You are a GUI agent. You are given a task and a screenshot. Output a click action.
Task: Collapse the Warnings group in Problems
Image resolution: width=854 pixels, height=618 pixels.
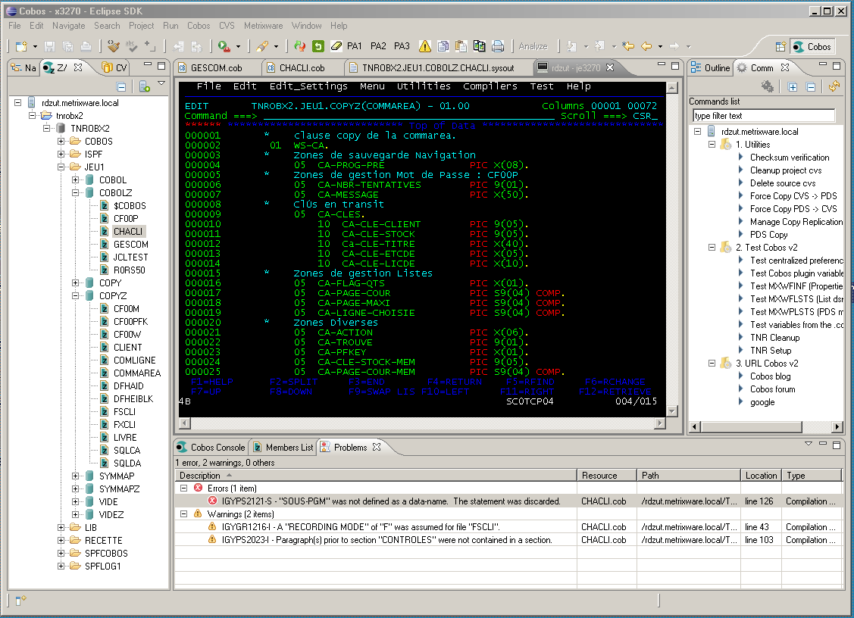[x=183, y=514]
